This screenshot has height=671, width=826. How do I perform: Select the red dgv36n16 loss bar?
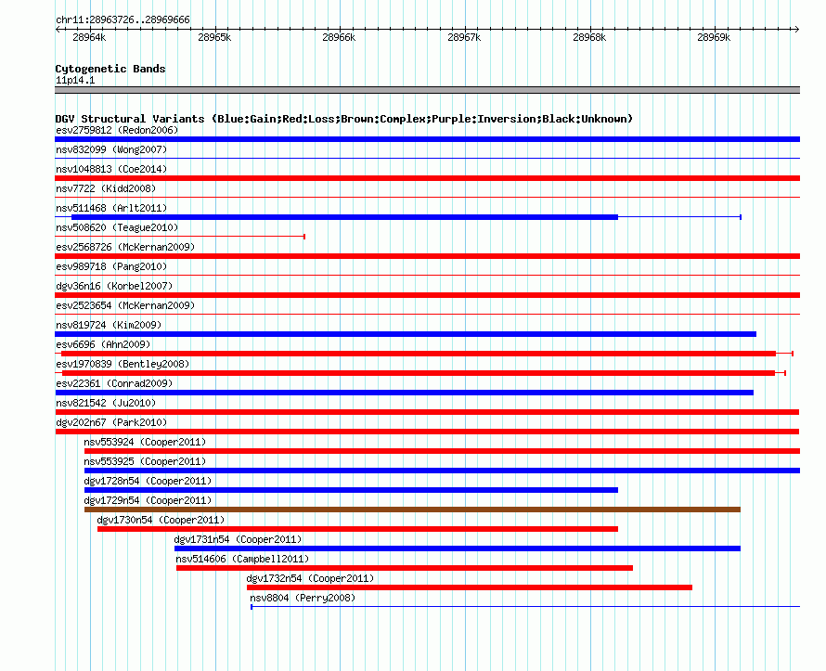427,295
